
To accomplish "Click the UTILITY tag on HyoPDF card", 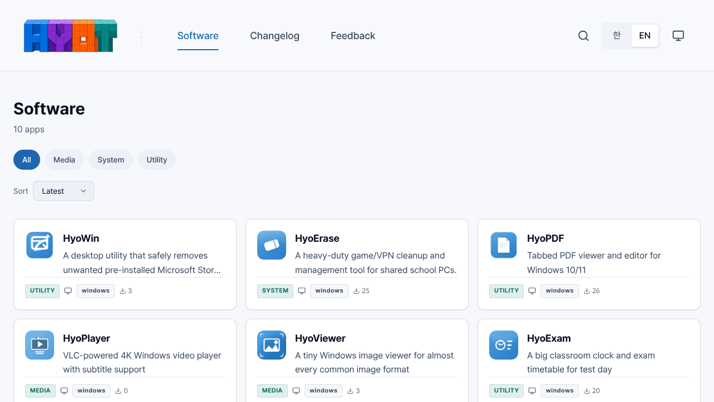I will tap(506, 291).
